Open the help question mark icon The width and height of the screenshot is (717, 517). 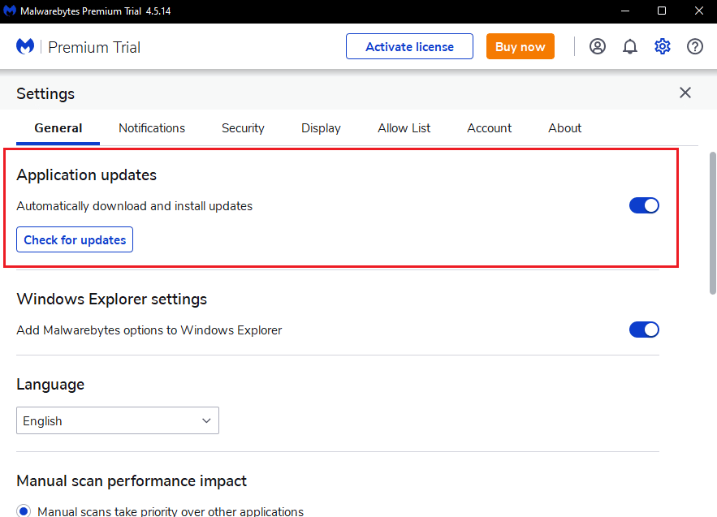point(695,46)
